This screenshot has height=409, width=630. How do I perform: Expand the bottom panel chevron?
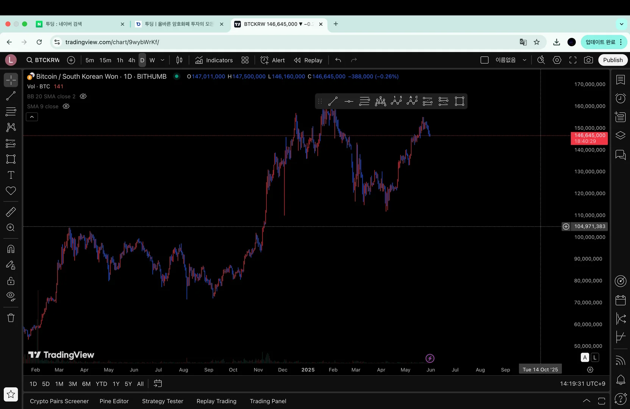click(x=586, y=401)
